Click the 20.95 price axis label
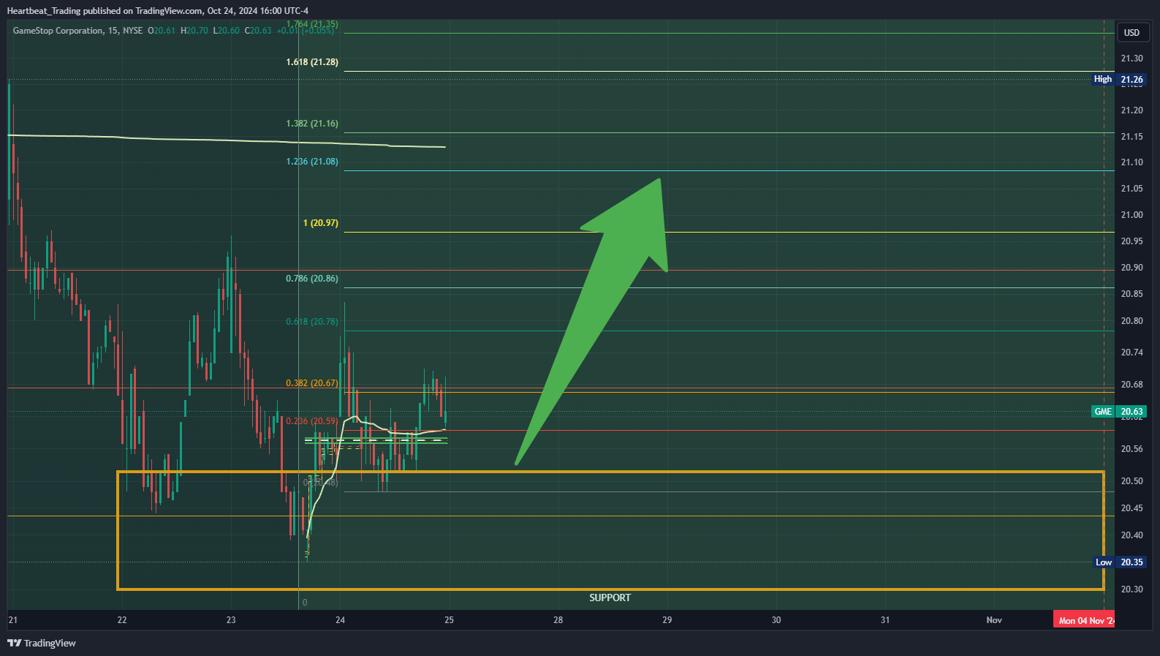 pyautogui.click(x=1131, y=241)
